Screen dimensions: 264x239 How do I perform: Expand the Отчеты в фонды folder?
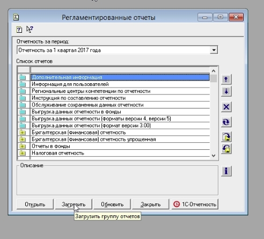click(x=23, y=146)
